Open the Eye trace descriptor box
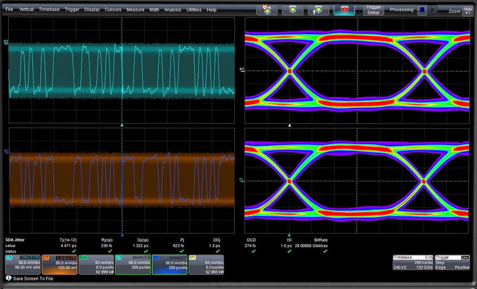The width and height of the screenshot is (477, 289). 96,264
